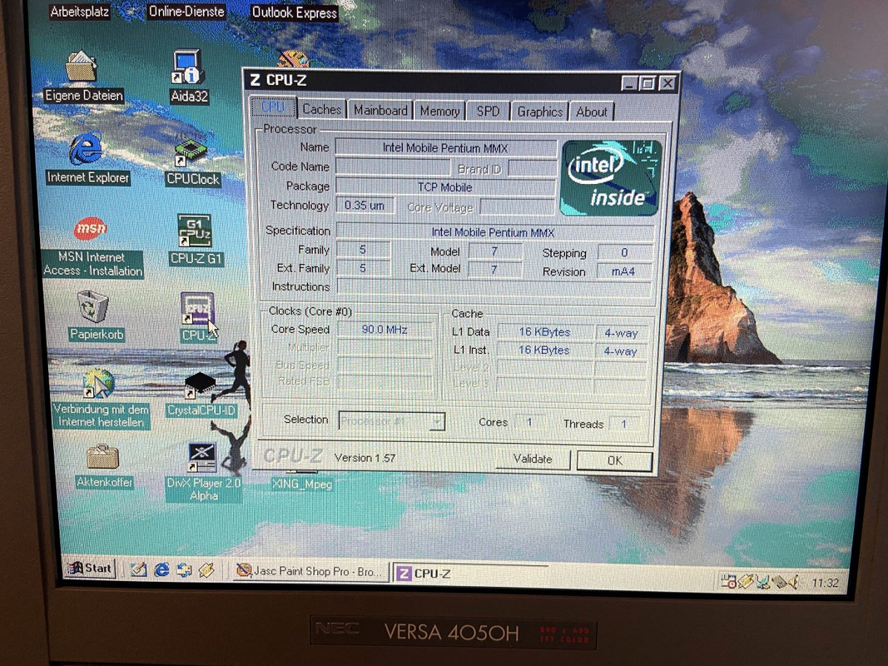Click the empty Code Name field
This screenshot has width=888, height=666.
[x=393, y=166]
